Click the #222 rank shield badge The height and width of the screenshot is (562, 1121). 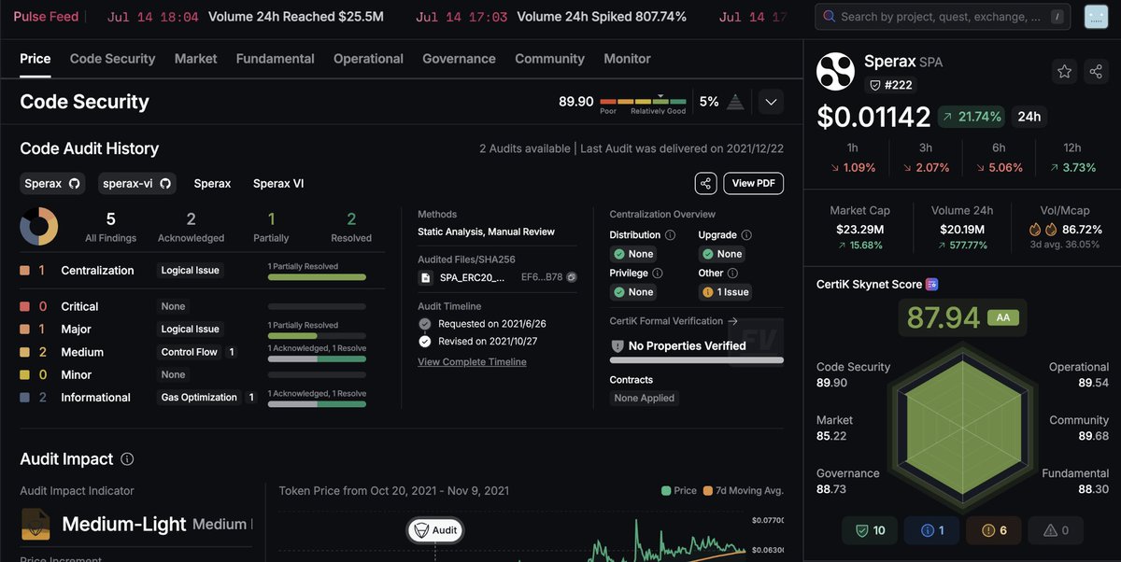coord(891,85)
